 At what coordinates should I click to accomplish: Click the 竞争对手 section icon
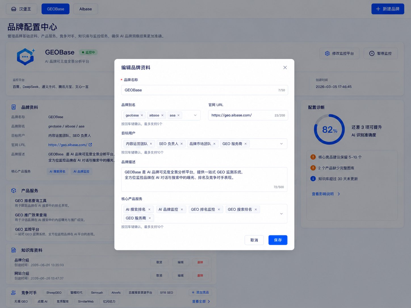(x=14, y=293)
